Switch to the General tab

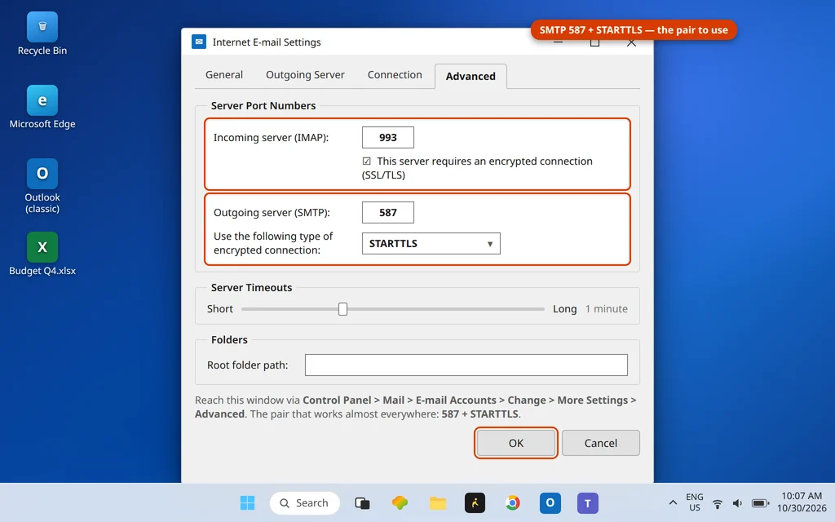pyautogui.click(x=224, y=74)
